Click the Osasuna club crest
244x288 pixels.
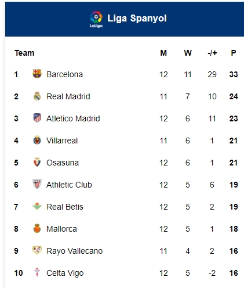(x=37, y=162)
